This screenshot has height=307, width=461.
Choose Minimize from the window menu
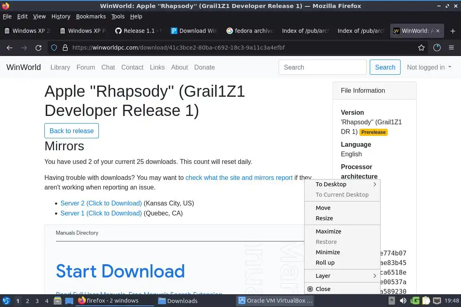(x=342, y=252)
